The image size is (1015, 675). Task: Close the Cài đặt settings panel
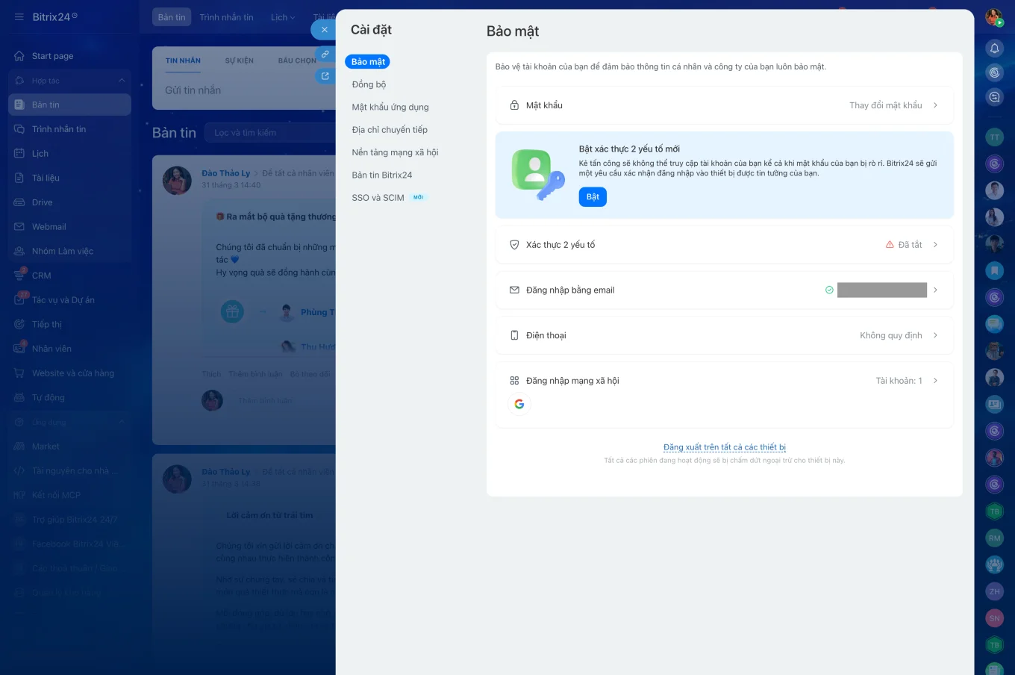tap(324, 30)
